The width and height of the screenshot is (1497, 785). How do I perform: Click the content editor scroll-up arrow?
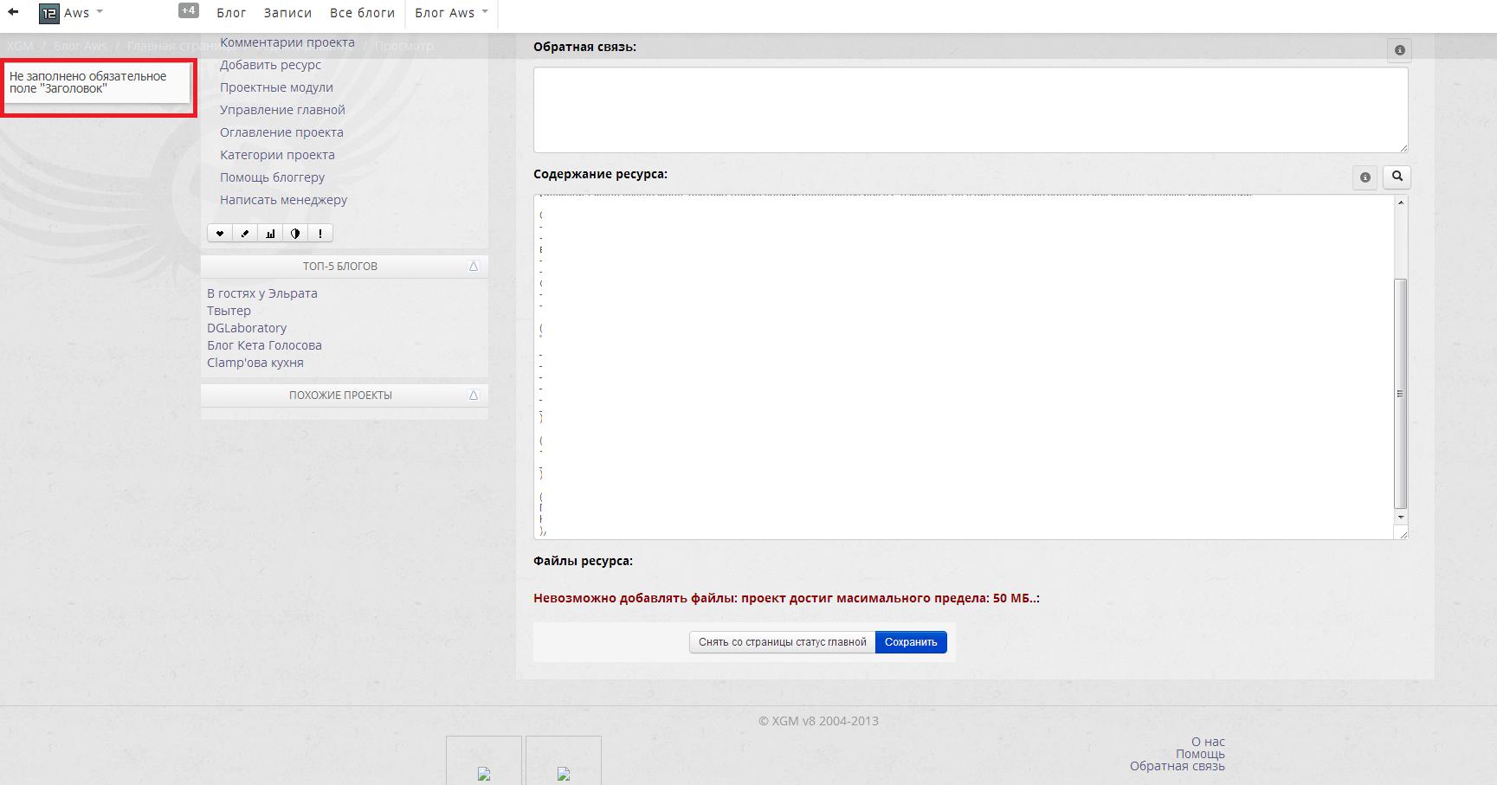pos(1401,202)
